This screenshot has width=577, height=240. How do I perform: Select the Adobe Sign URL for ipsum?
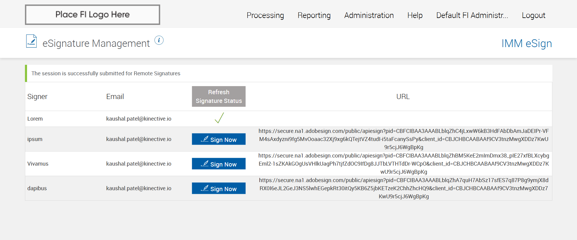(404, 139)
